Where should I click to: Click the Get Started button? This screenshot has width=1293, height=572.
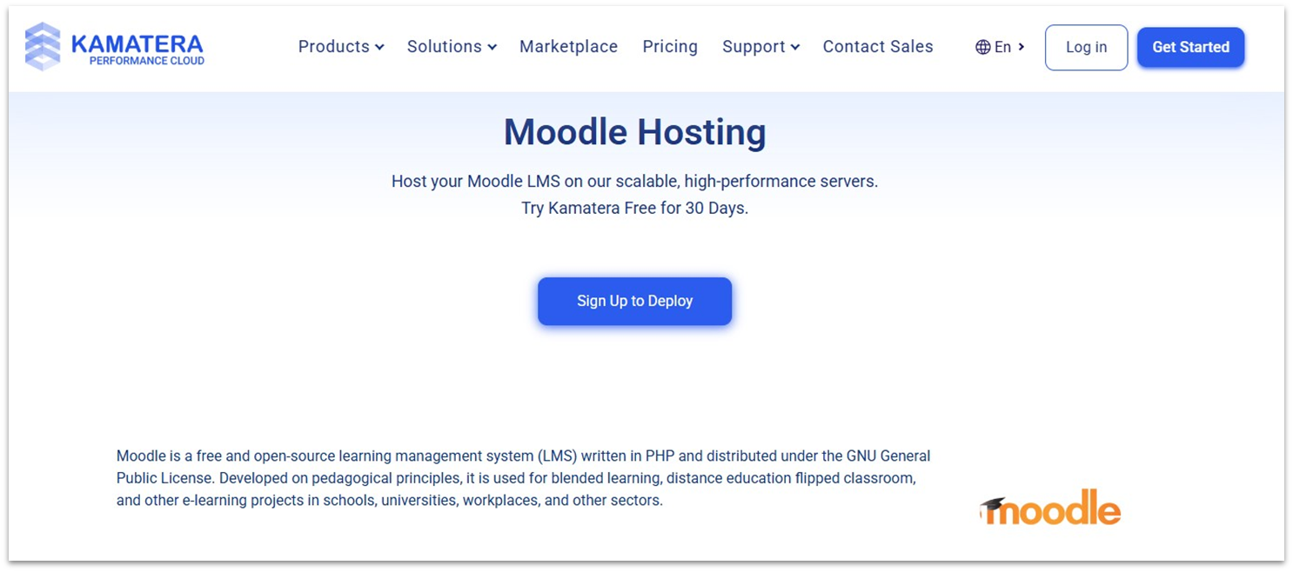tap(1190, 47)
